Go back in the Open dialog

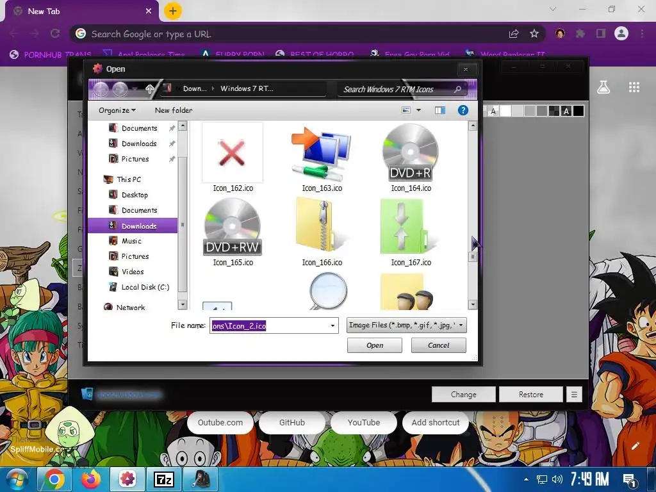pos(101,88)
